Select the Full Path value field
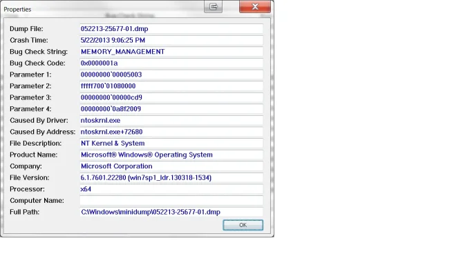The width and height of the screenshot is (472, 265). coord(171,212)
